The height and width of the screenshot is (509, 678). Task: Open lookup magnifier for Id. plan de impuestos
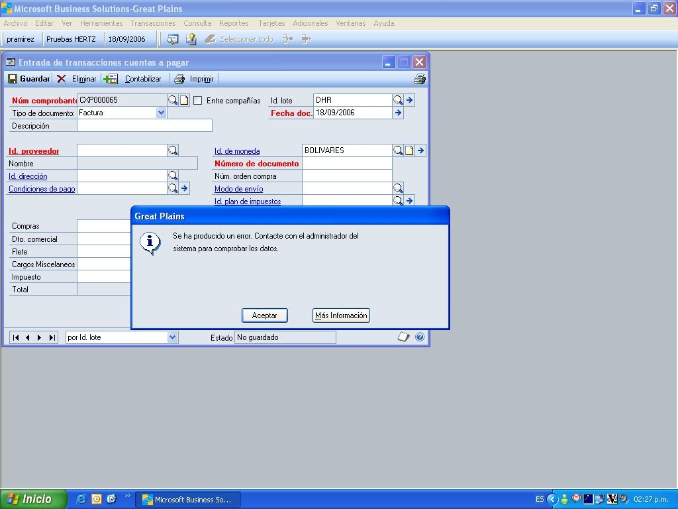(x=398, y=200)
